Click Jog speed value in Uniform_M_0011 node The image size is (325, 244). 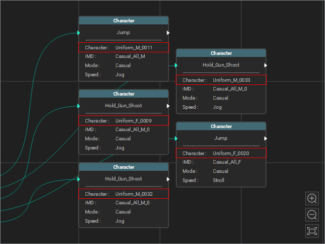(x=120, y=75)
